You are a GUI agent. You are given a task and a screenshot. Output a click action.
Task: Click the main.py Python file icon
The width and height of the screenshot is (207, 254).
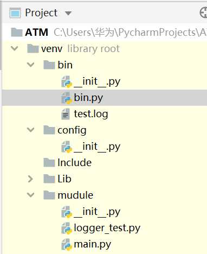(67, 244)
